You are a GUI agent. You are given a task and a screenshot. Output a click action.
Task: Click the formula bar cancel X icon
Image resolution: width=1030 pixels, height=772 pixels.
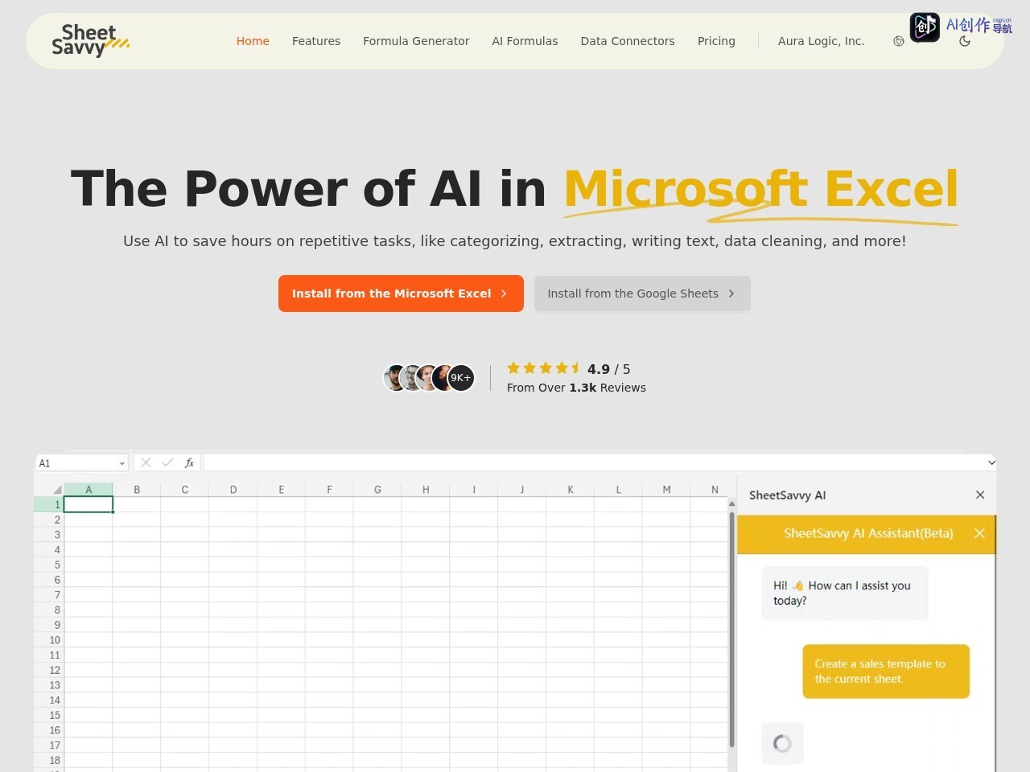(146, 462)
